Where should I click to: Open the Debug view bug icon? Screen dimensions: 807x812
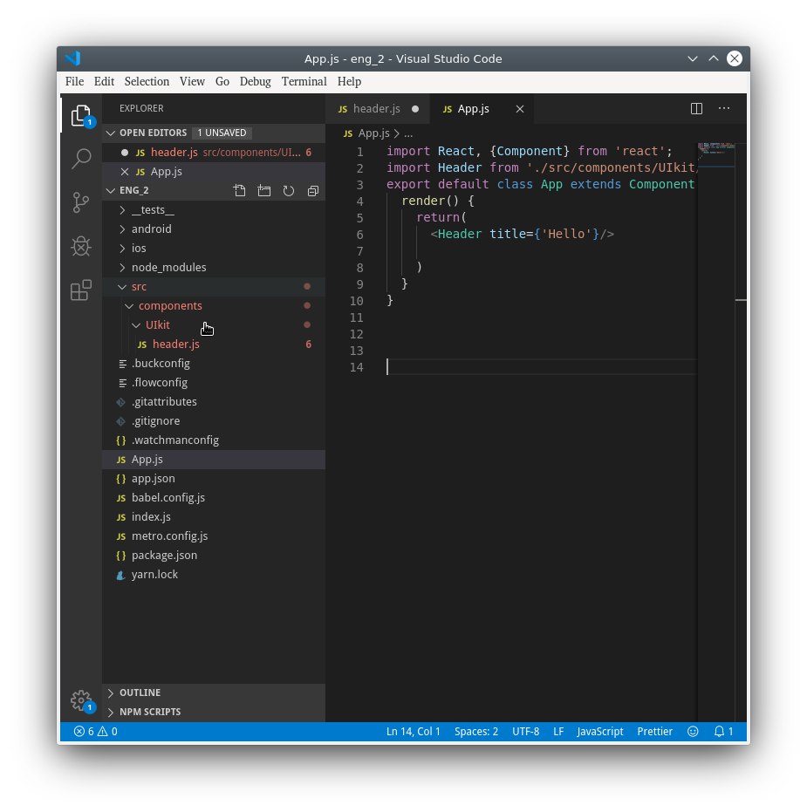(x=81, y=247)
